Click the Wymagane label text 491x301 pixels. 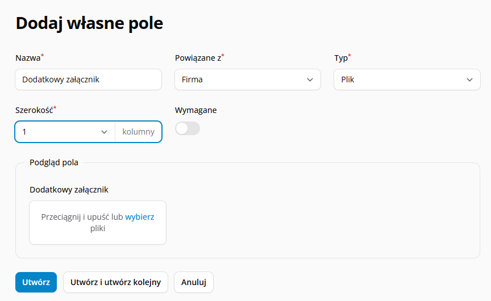click(x=195, y=110)
